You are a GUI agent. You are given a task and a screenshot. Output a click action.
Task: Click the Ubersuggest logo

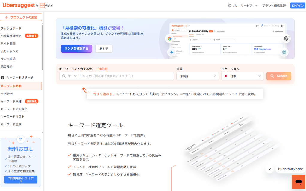point(19,5)
